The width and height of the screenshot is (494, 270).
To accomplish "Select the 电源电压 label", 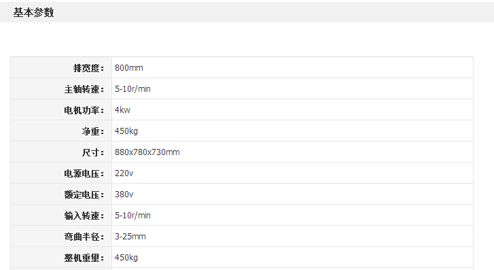I will pos(84,174).
